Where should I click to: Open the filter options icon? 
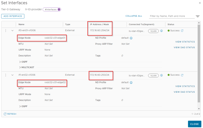197,16
